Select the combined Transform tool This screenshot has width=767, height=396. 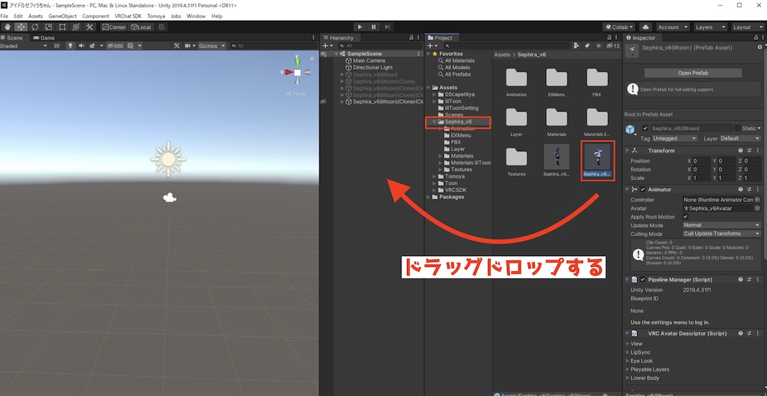[76, 27]
